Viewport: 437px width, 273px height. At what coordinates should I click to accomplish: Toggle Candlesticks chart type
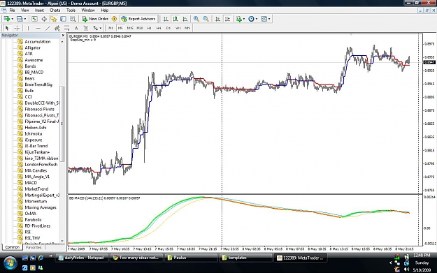[x=175, y=19]
